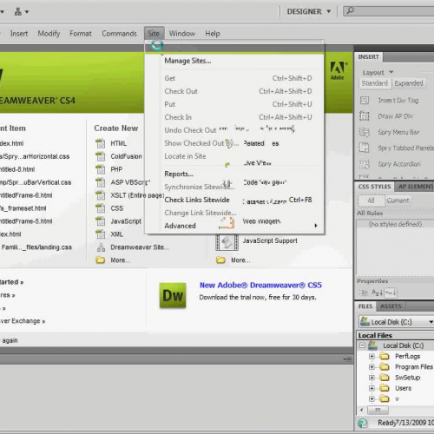Open recent item Untitled-8.html
This screenshot has width=434, height=434.
click(17, 169)
